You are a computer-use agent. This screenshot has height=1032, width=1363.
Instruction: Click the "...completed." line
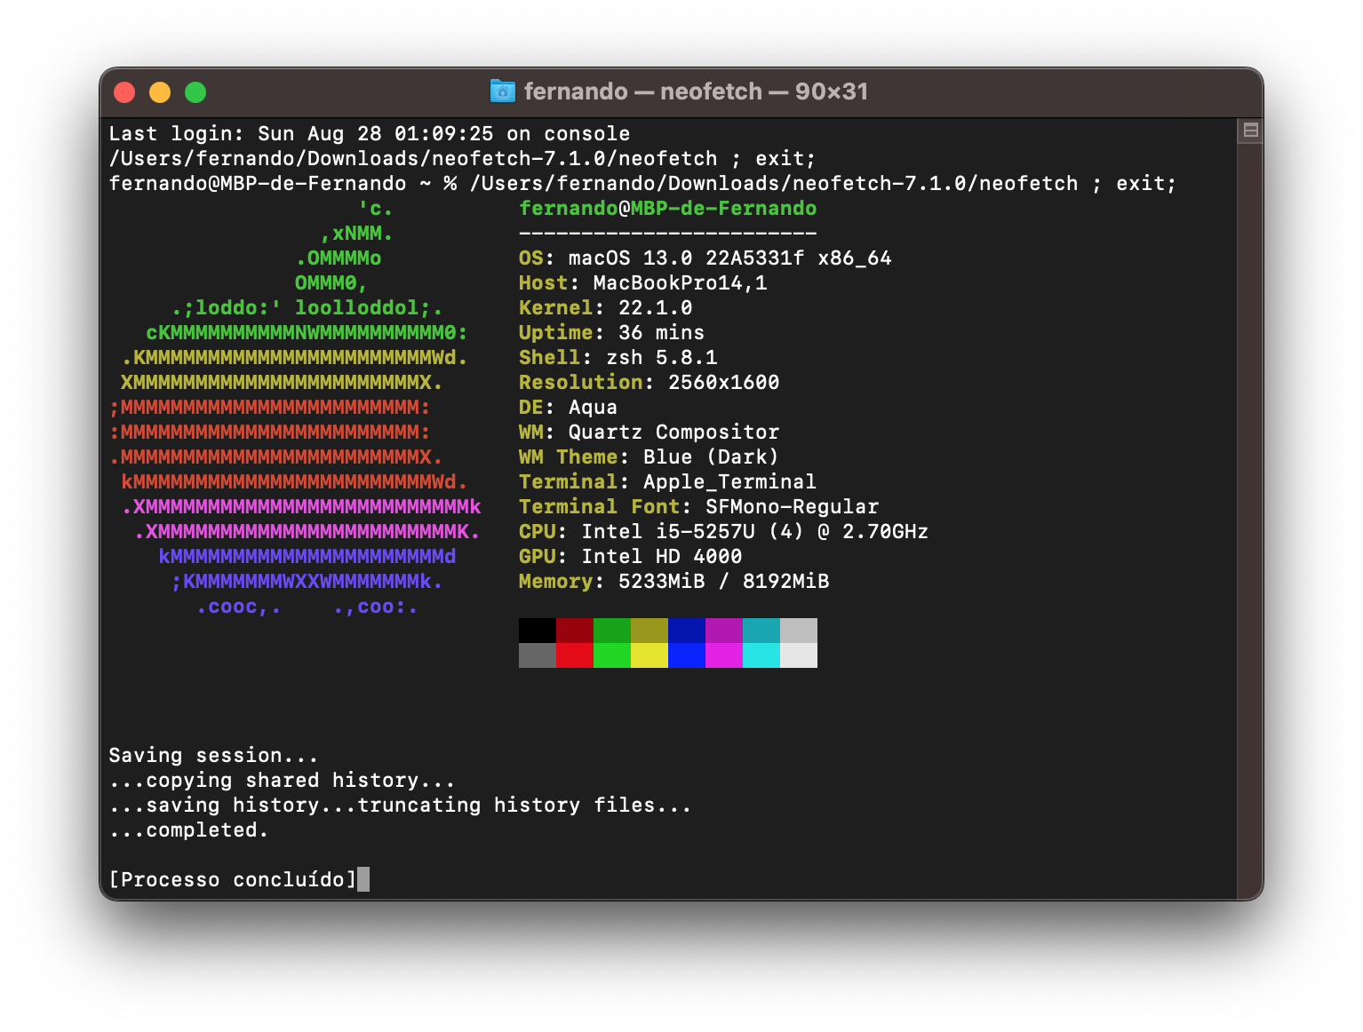pyautogui.click(x=189, y=830)
